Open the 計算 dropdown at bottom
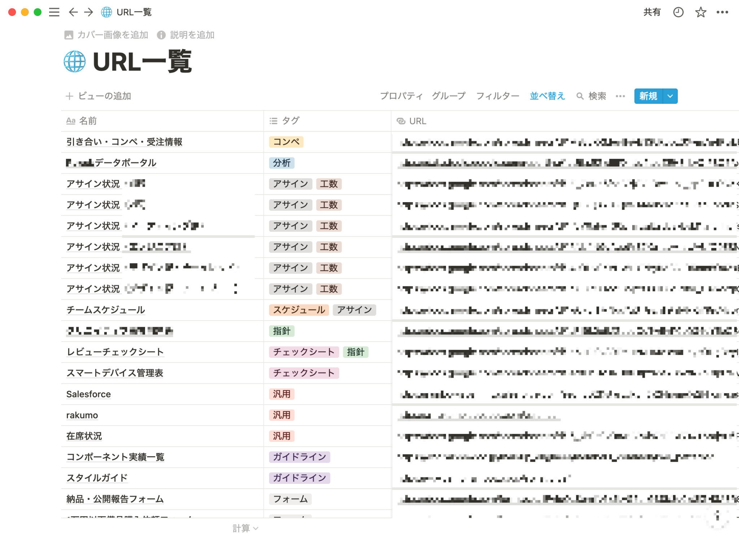 (x=245, y=528)
